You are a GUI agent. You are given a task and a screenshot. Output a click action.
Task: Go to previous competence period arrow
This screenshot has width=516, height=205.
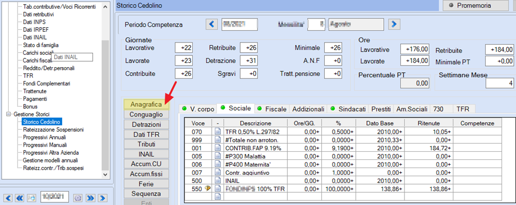tap(212, 24)
